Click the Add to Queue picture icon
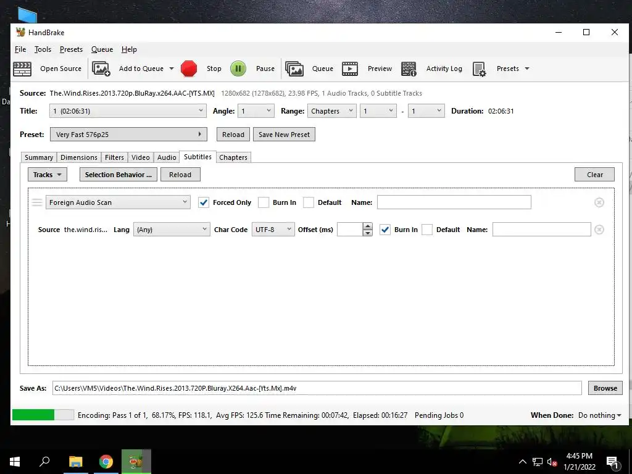 click(101, 69)
